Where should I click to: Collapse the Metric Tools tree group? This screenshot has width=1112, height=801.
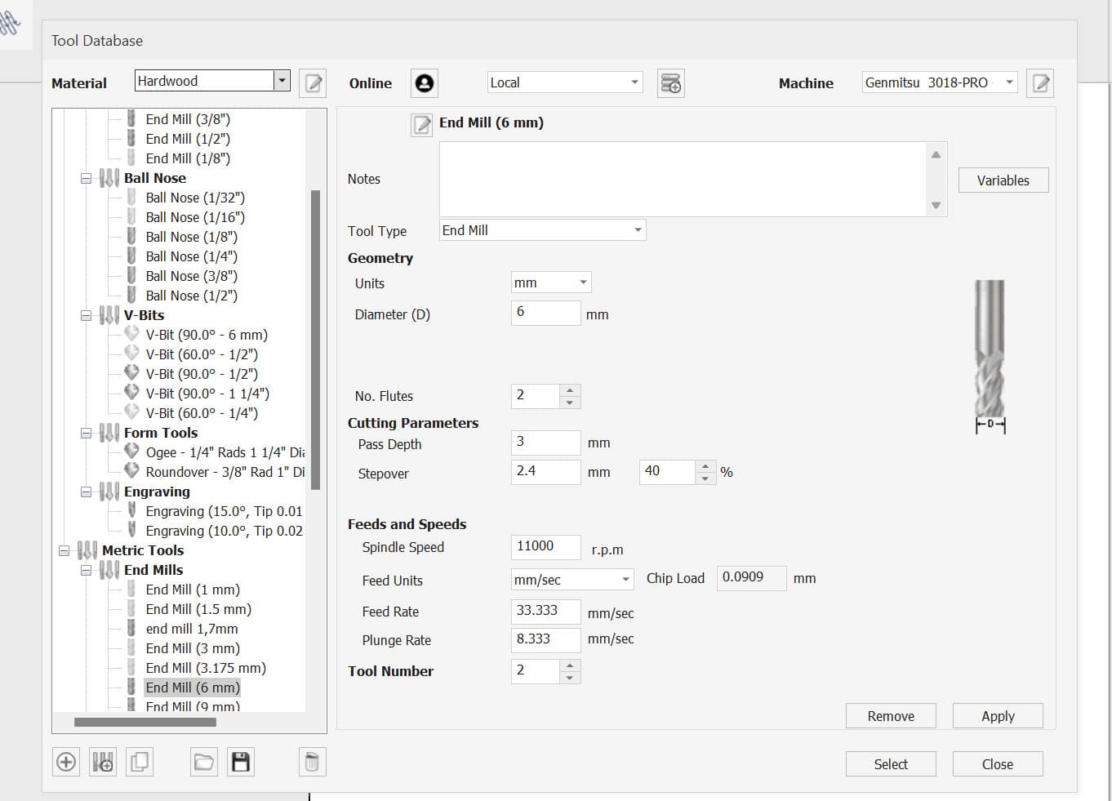[x=64, y=550]
